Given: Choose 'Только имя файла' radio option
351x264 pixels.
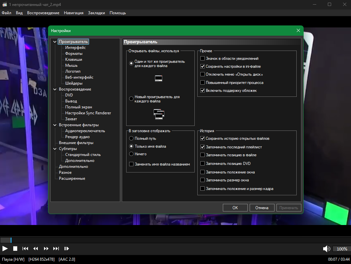Looking at the screenshot, I should [131, 146].
